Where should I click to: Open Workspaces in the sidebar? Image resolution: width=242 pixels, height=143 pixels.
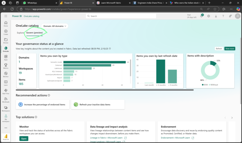(x=6, y=109)
